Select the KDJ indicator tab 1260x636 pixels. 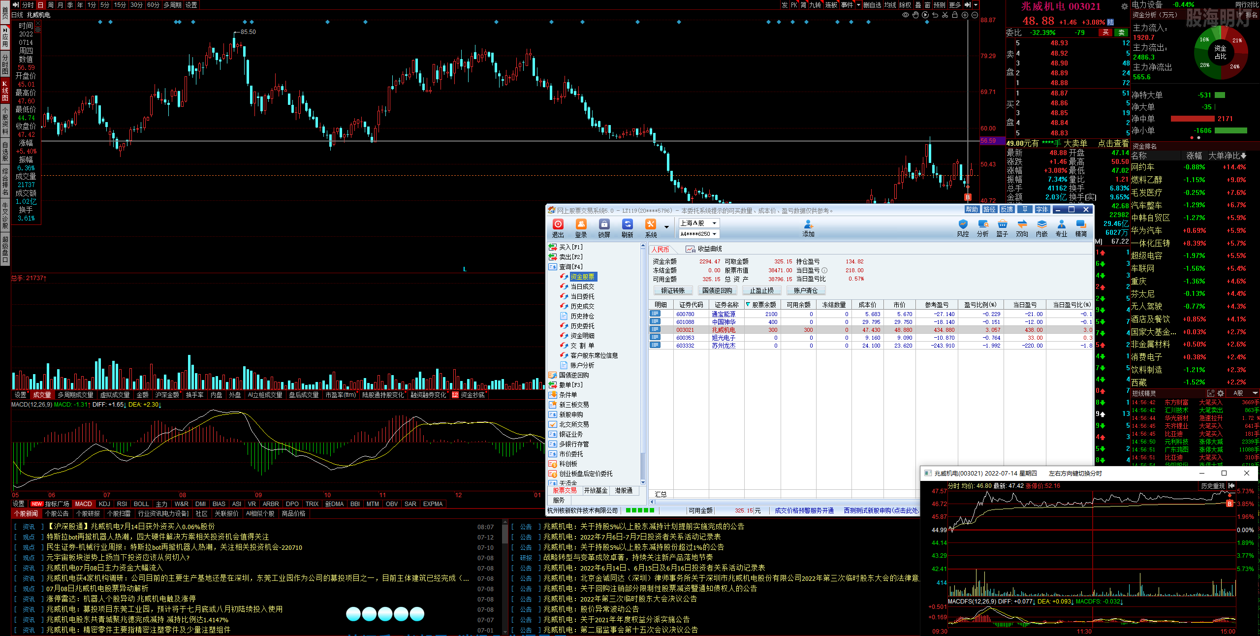click(x=104, y=504)
